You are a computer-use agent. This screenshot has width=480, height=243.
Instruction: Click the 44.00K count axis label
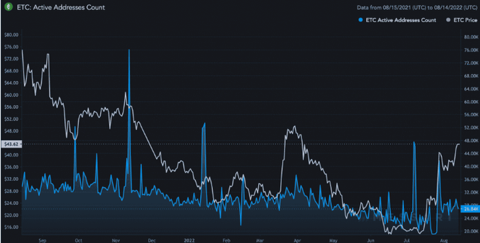click(x=471, y=154)
